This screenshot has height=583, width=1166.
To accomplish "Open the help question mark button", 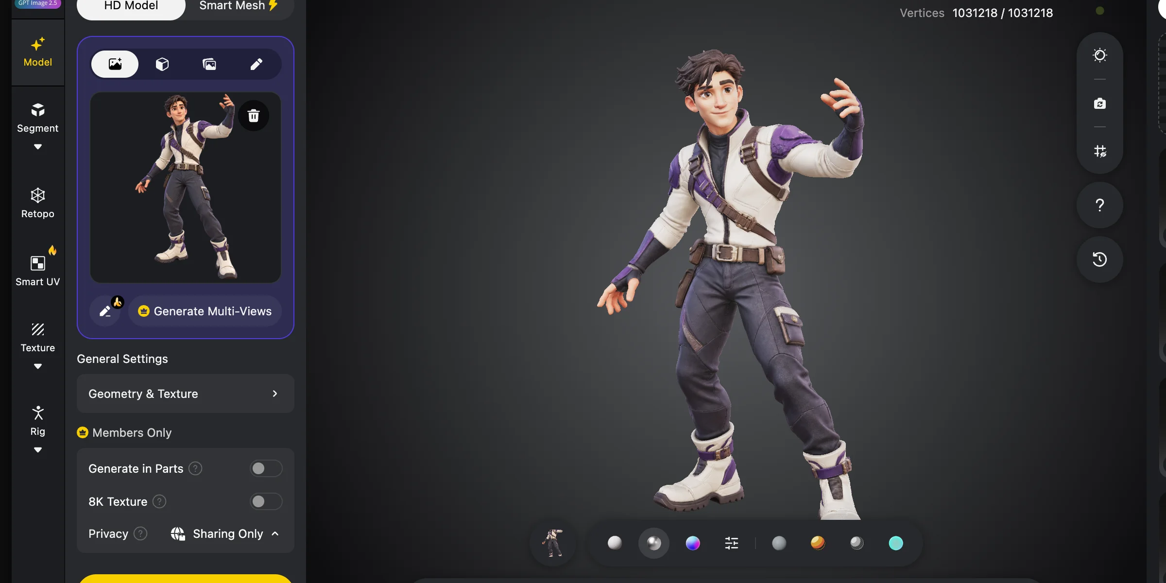I will (1100, 205).
